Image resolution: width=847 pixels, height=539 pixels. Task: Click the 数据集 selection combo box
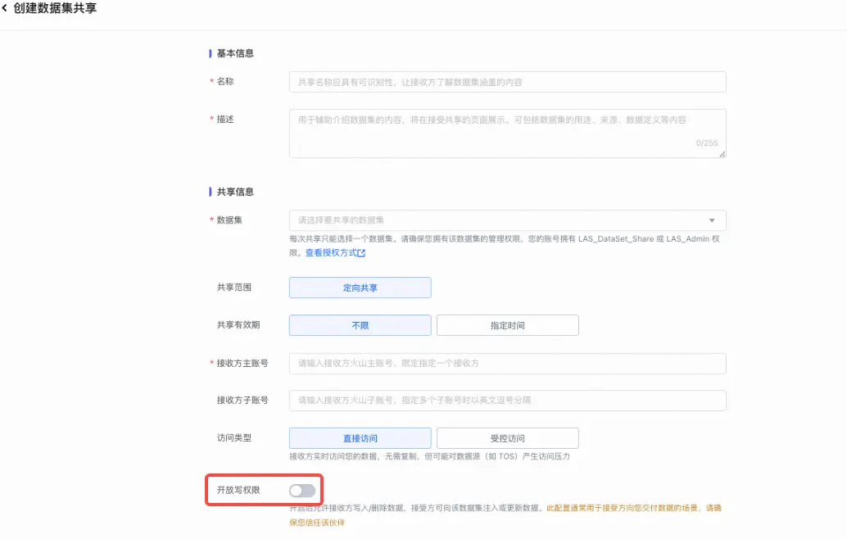point(507,220)
